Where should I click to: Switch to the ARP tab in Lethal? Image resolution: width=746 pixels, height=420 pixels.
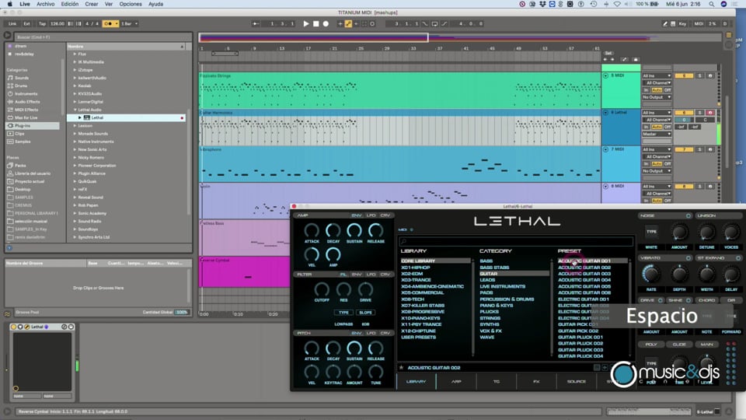456,381
